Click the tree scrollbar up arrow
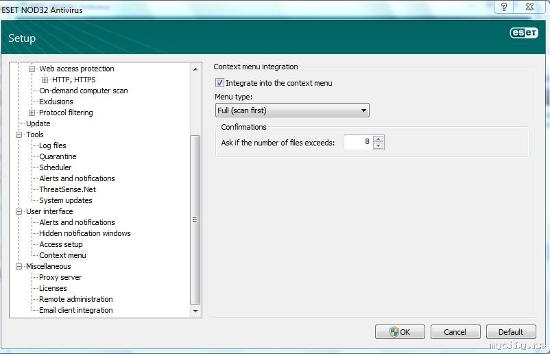This screenshot has width=550, height=354. click(195, 69)
